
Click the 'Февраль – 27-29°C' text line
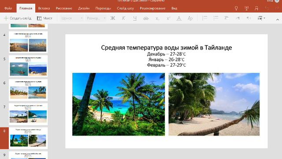167,65
